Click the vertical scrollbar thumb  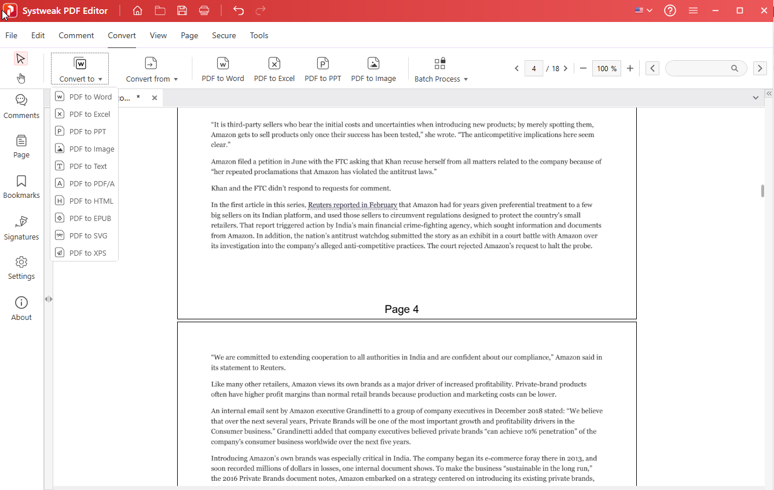click(762, 191)
